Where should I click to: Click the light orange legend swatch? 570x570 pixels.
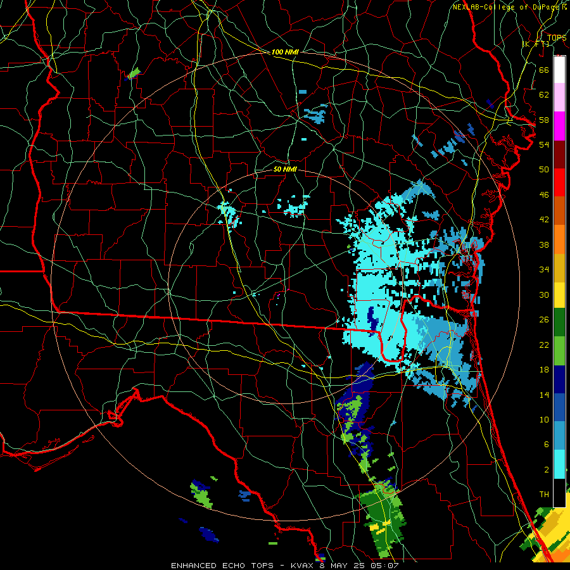(559, 239)
